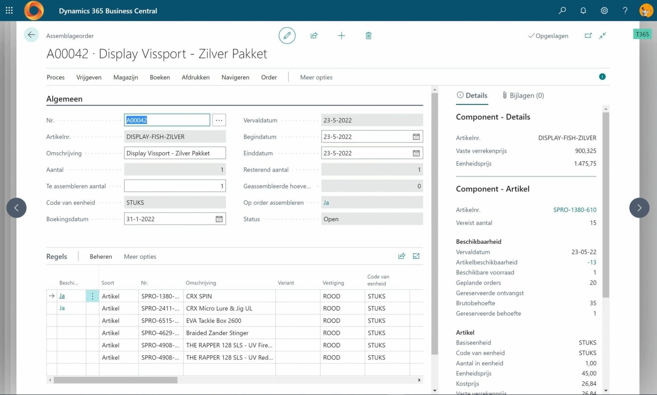Click the Omschrijving input field
The height and width of the screenshot is (395, 657).
click(175, 153)
